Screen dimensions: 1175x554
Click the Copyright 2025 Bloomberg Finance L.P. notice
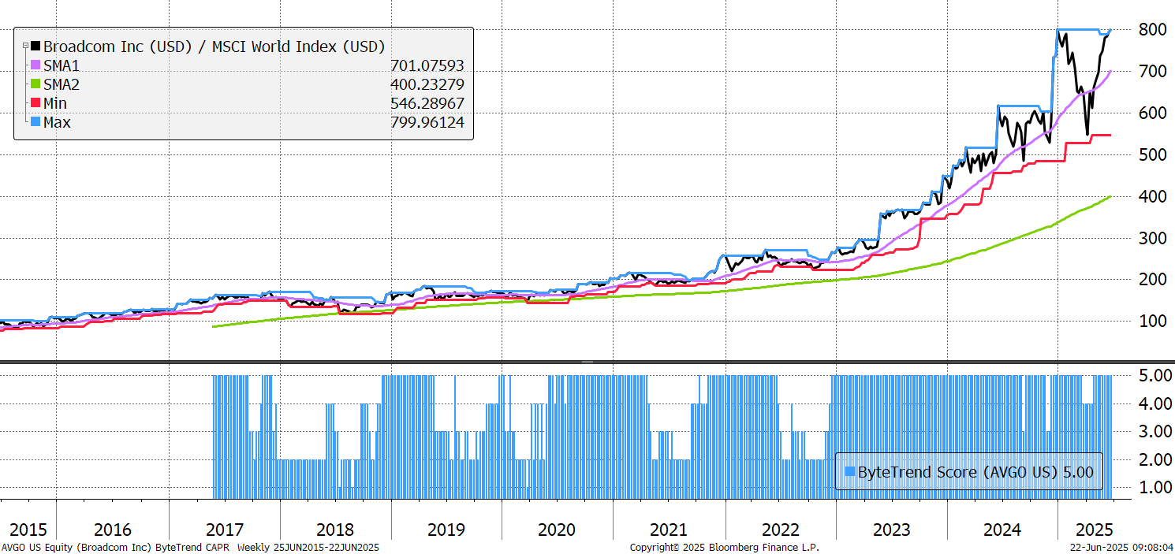[725, 547]
